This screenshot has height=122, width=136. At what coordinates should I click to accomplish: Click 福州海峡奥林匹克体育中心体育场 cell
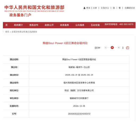[x=79, y=83]
